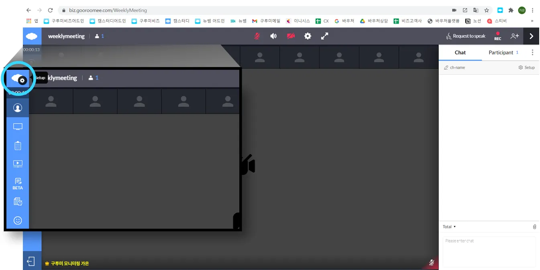Click the muted mic indicator on the video corner
The height and width of the screenshot is (270, 540).
[432, 263]
